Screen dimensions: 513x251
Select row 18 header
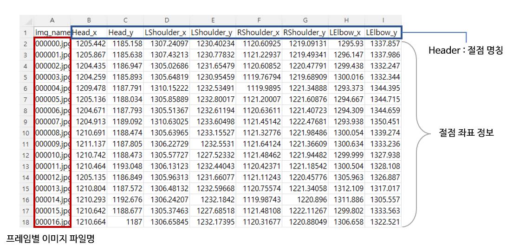pyautogui.click(x=26, y=222)
